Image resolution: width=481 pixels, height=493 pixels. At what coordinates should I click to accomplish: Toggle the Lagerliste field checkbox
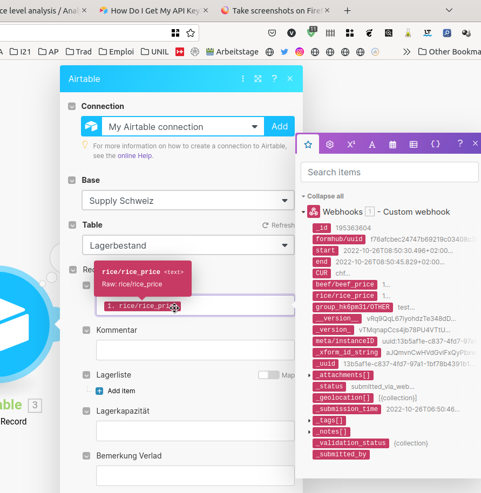click(x=86, y=375)
